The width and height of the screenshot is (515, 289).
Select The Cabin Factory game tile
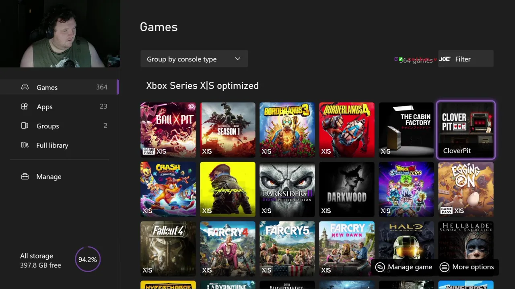pos(406,130)
